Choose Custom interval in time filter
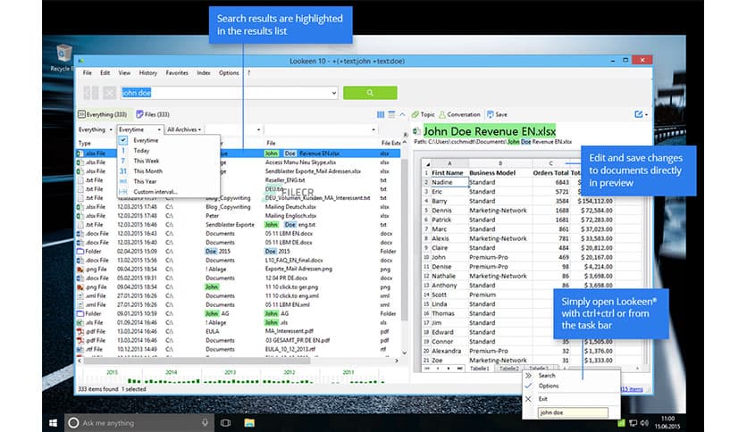747x432 pixels. (155, 192)
